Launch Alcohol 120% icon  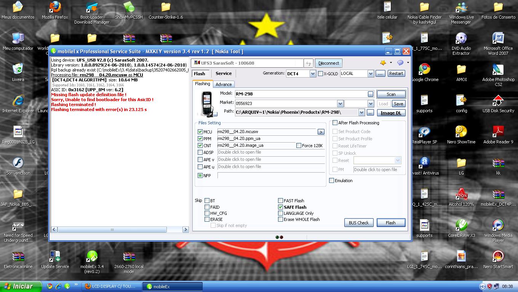(461, 194)
